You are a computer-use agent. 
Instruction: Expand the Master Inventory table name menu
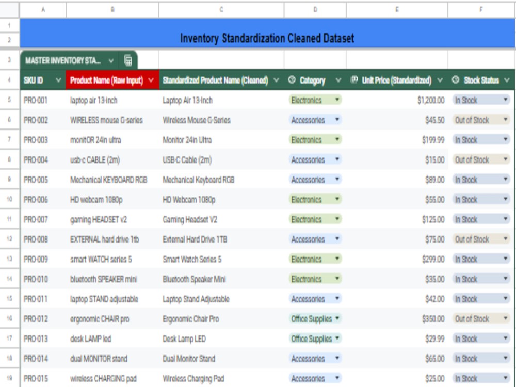click(x=111, y=61)
